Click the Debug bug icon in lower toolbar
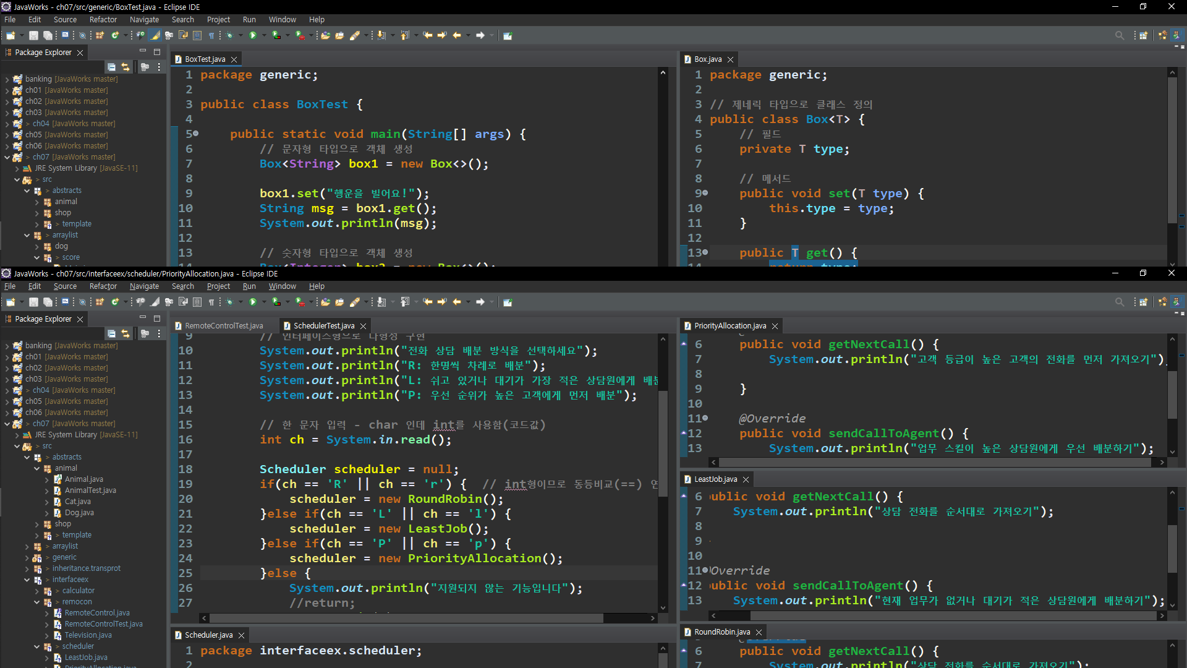The height and width of the screenshot is (668, 1187). (x=229, y=302)
